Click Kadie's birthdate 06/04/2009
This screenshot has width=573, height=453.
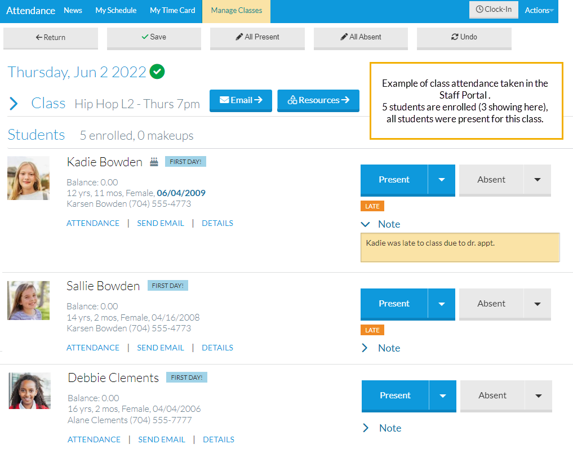[181, 193]
